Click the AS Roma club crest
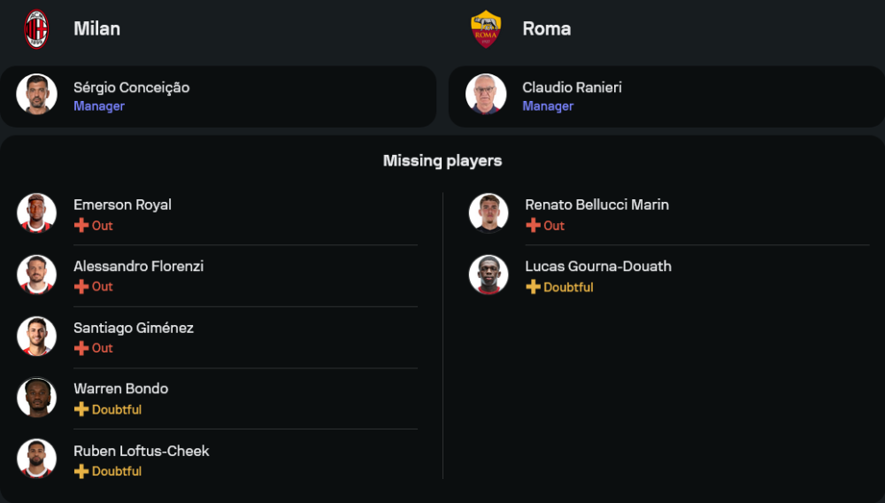This screenshot has height=503, width=885. point(486,28)
